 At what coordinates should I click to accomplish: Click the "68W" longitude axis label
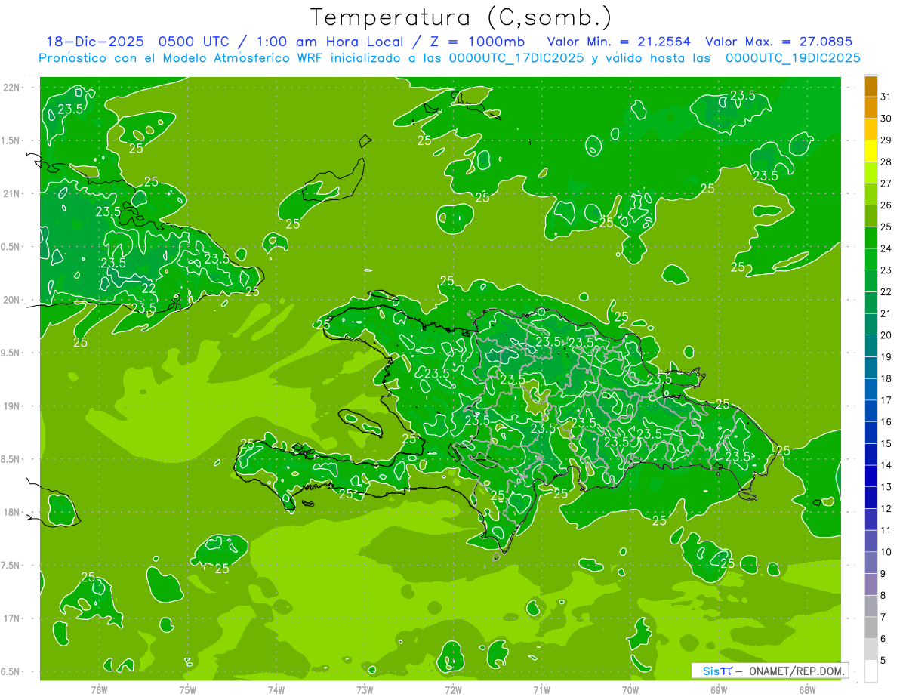point(807,689)
